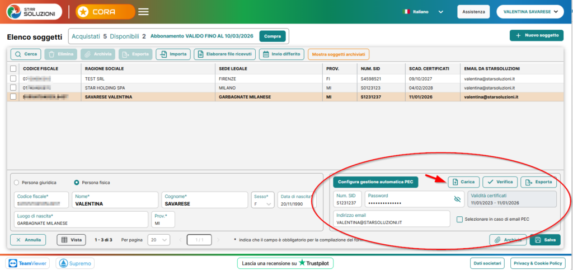Add a new subject with Nuovo soggetto
The height and width of the screenshot is (270, 573).
pyautogui.click(x=538, y=35)
